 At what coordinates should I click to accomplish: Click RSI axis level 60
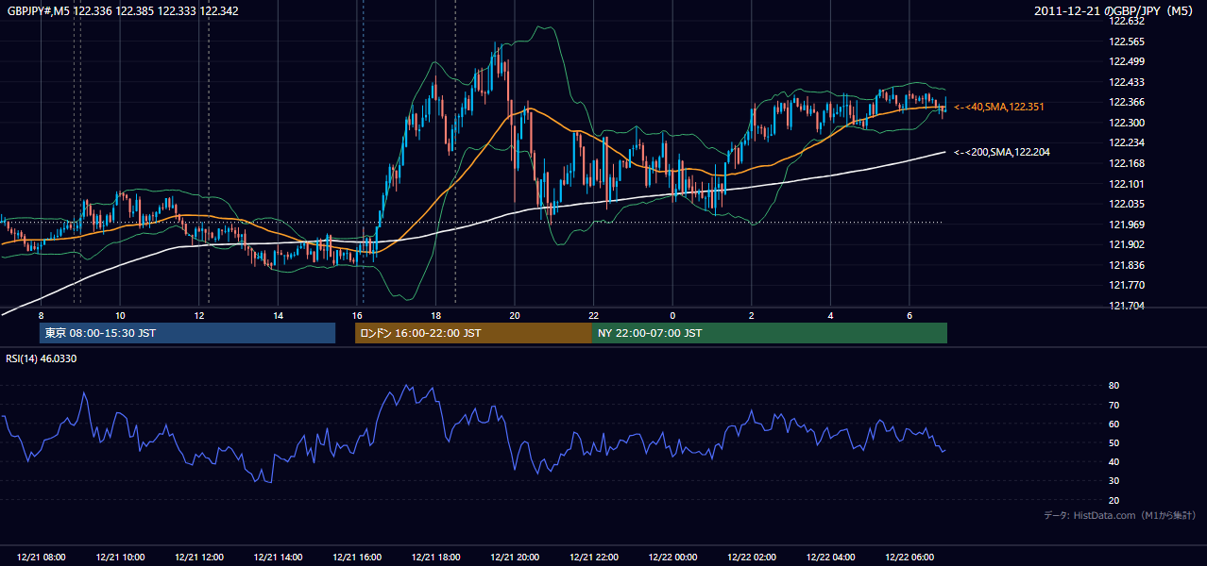pos(1114,424)
